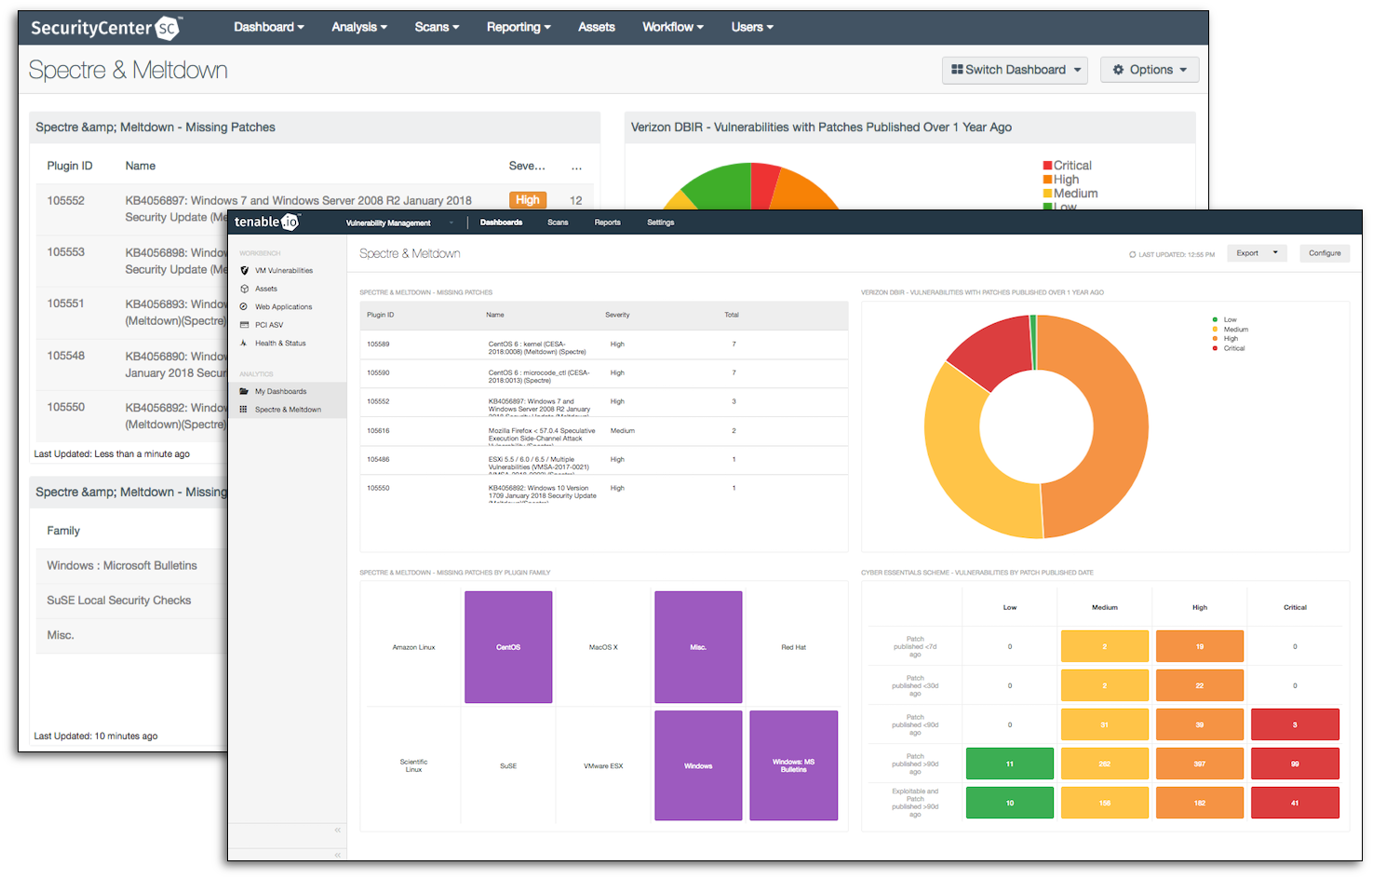Image resolution: width=1373 pixels, height=879 pixels.
Task: Click the orange High segment of the donut chart
Action: [1120, 426]
